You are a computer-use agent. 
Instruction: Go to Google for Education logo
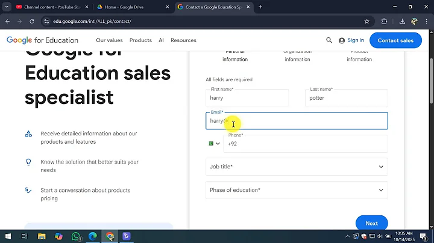(42, 40)
